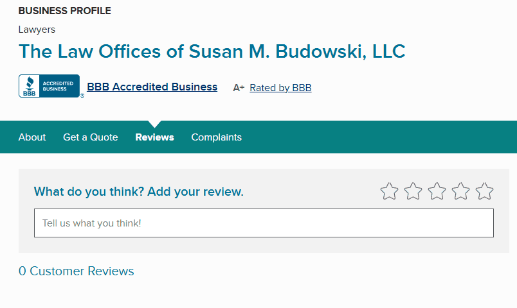Go to the Get a Quote tab

tap(91, 137)
